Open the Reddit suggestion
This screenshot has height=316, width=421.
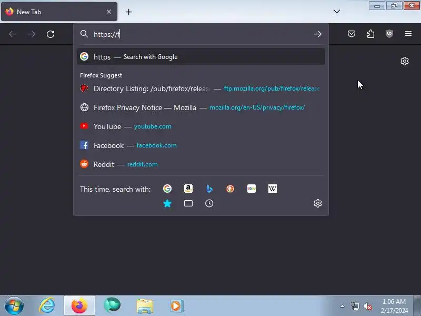click(x=201, y=164)
